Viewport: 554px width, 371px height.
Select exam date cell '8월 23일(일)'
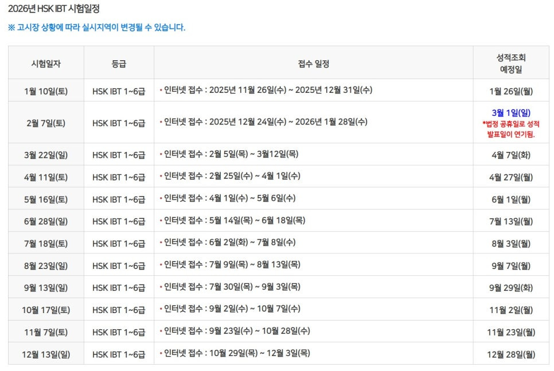[46, 265]
